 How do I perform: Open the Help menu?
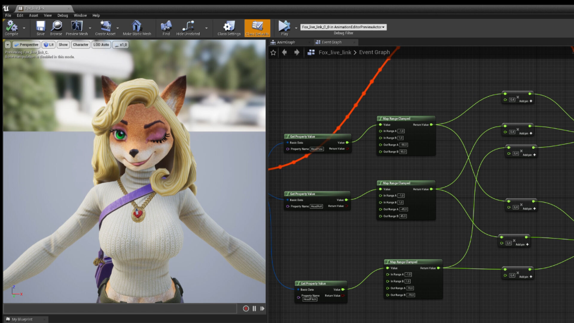click(96, 15)
